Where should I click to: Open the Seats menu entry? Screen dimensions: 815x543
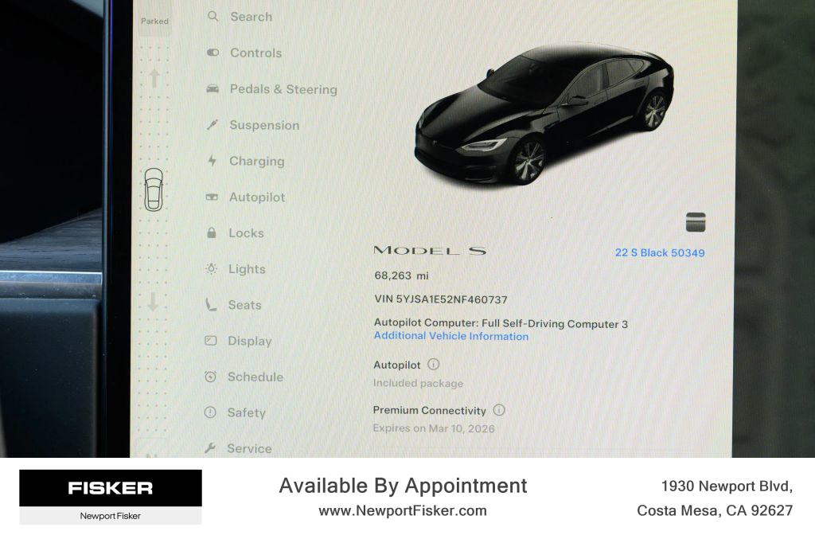(x=245, y=305)
